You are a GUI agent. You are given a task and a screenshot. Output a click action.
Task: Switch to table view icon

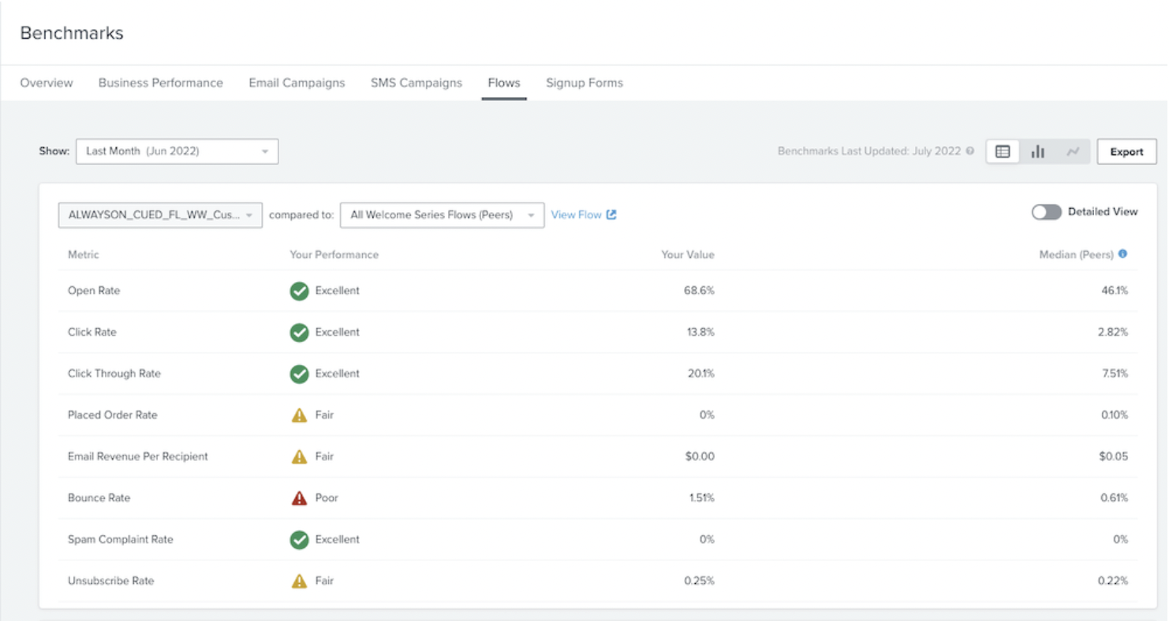pos(1003,151)
